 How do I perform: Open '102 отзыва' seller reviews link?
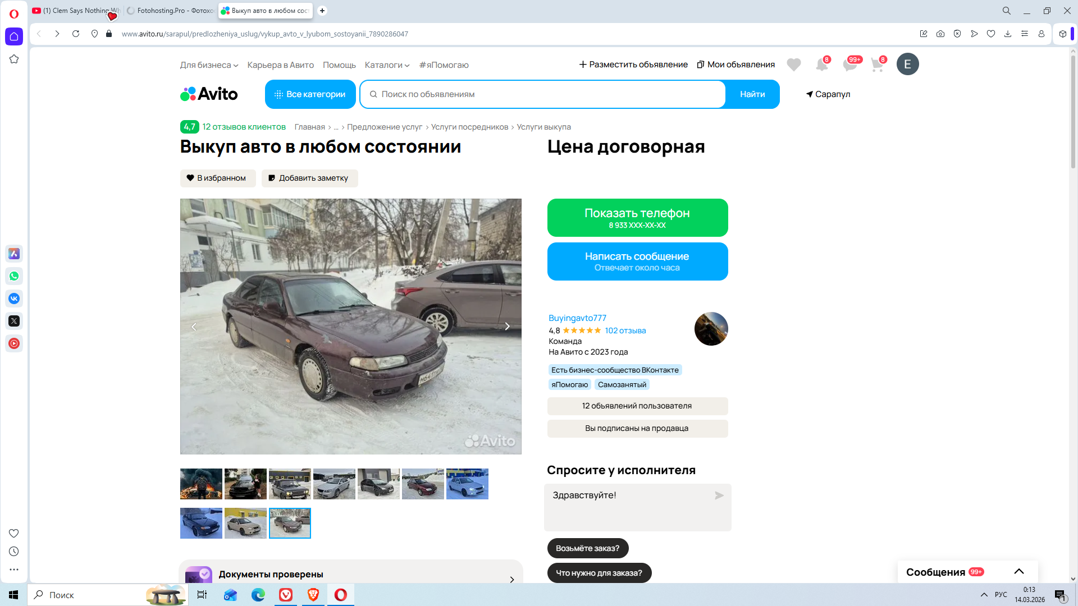point(625,330)
